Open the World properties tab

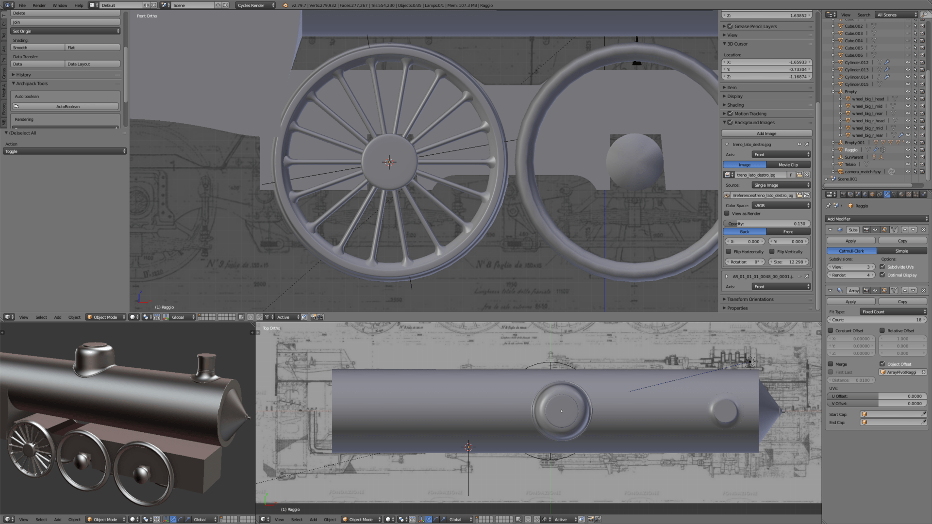(865, 194)
